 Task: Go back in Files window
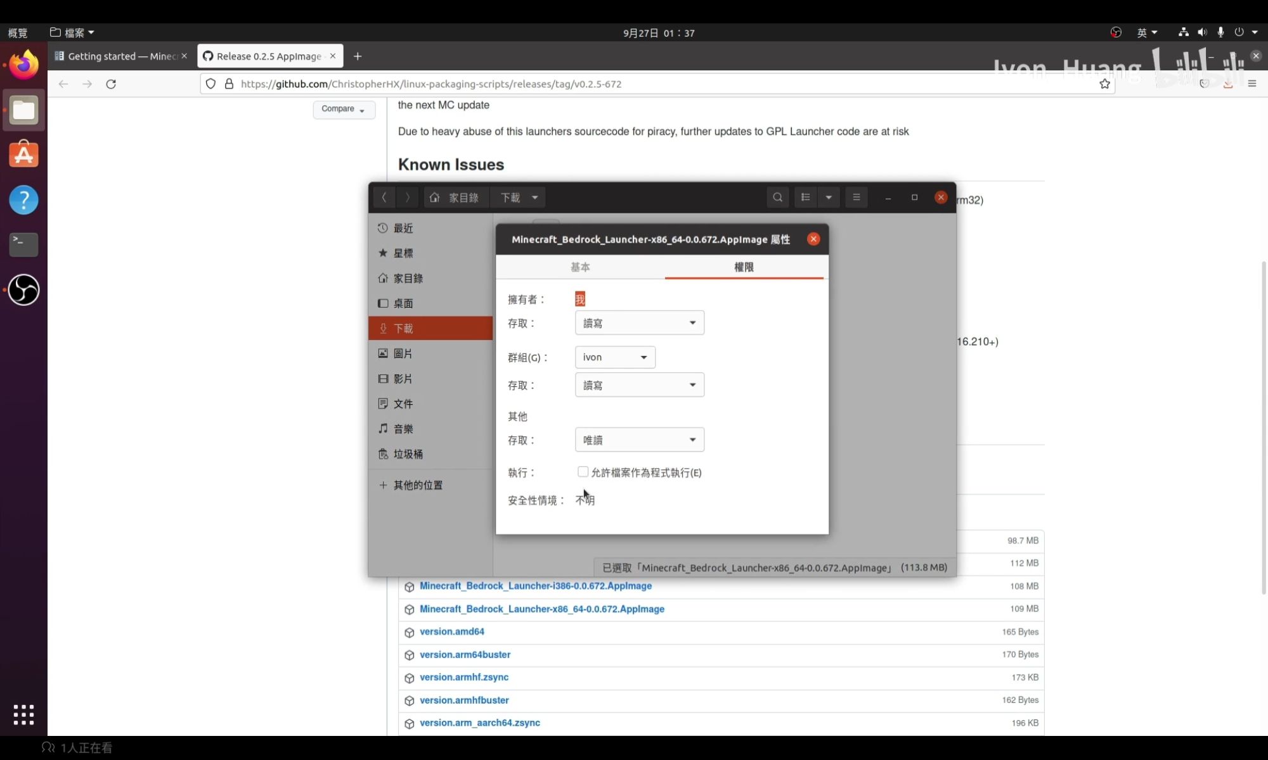[x=384, y=198]
